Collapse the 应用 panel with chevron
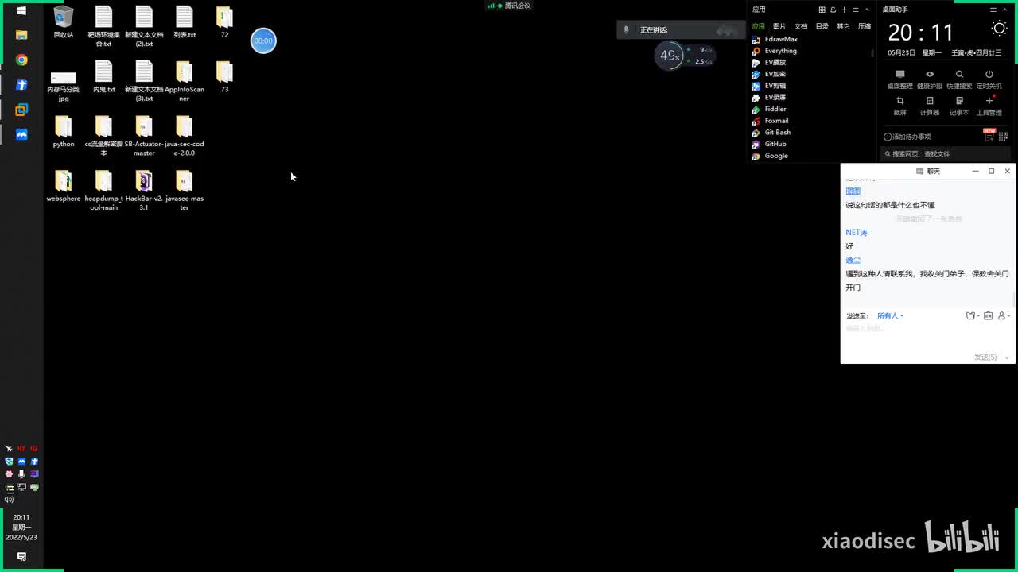The height and width of the screenshot is (572, 1018). (x=866, y=10)
